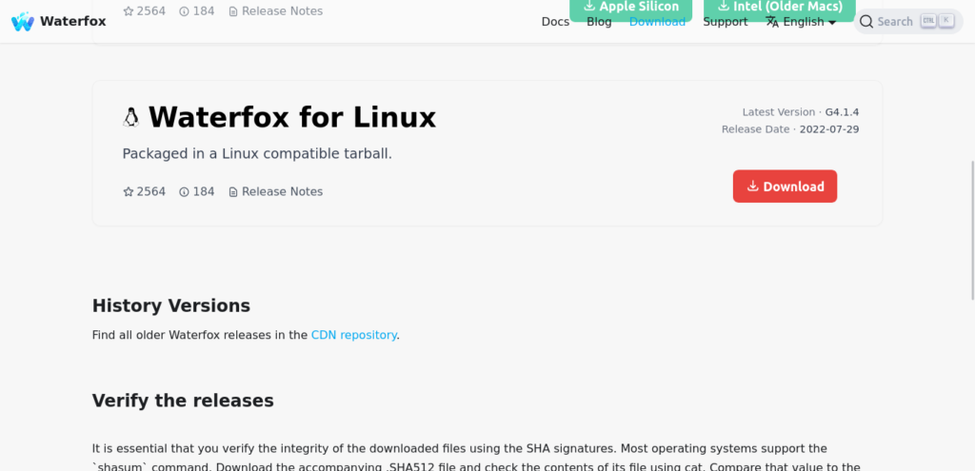
Task: Open the Blog page
Action: [599, 22]
